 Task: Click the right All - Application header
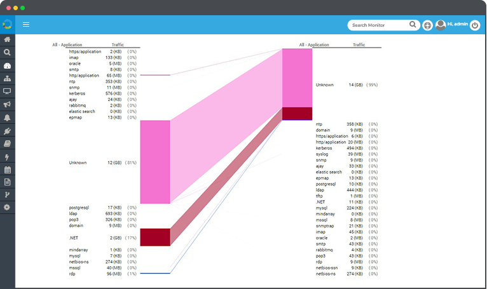pyautogui.click(x=314, y=45)
